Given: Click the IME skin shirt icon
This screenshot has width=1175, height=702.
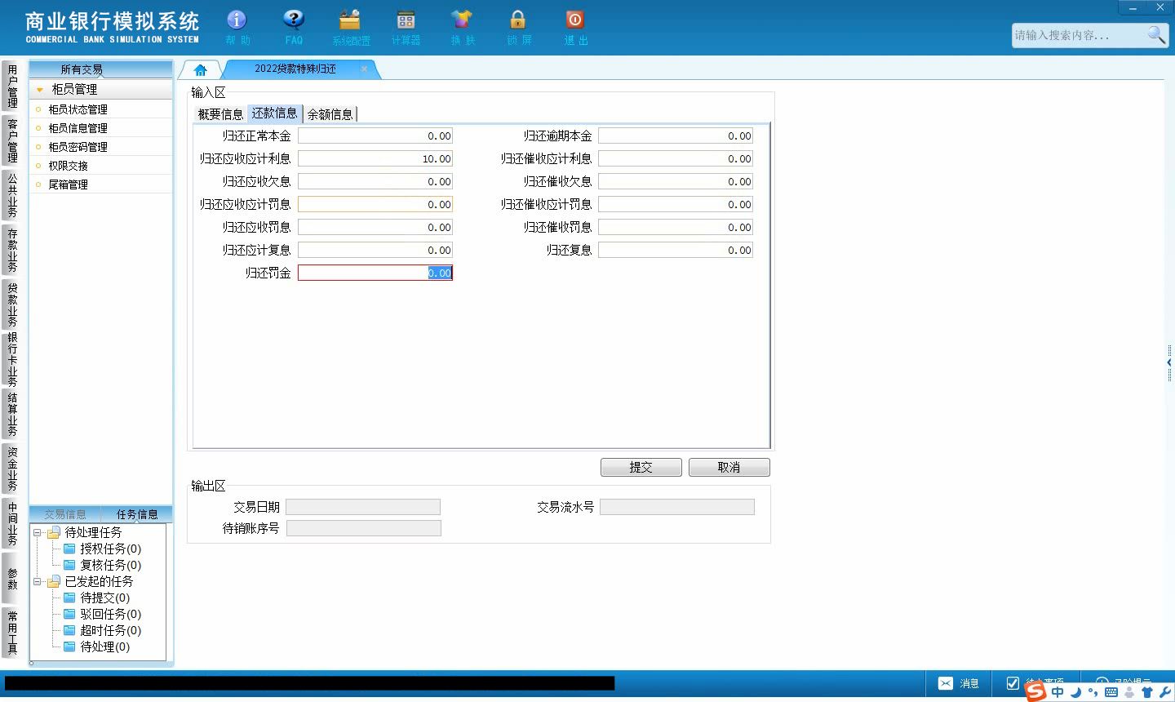Looking at the screenshot, I should 1147,692.
